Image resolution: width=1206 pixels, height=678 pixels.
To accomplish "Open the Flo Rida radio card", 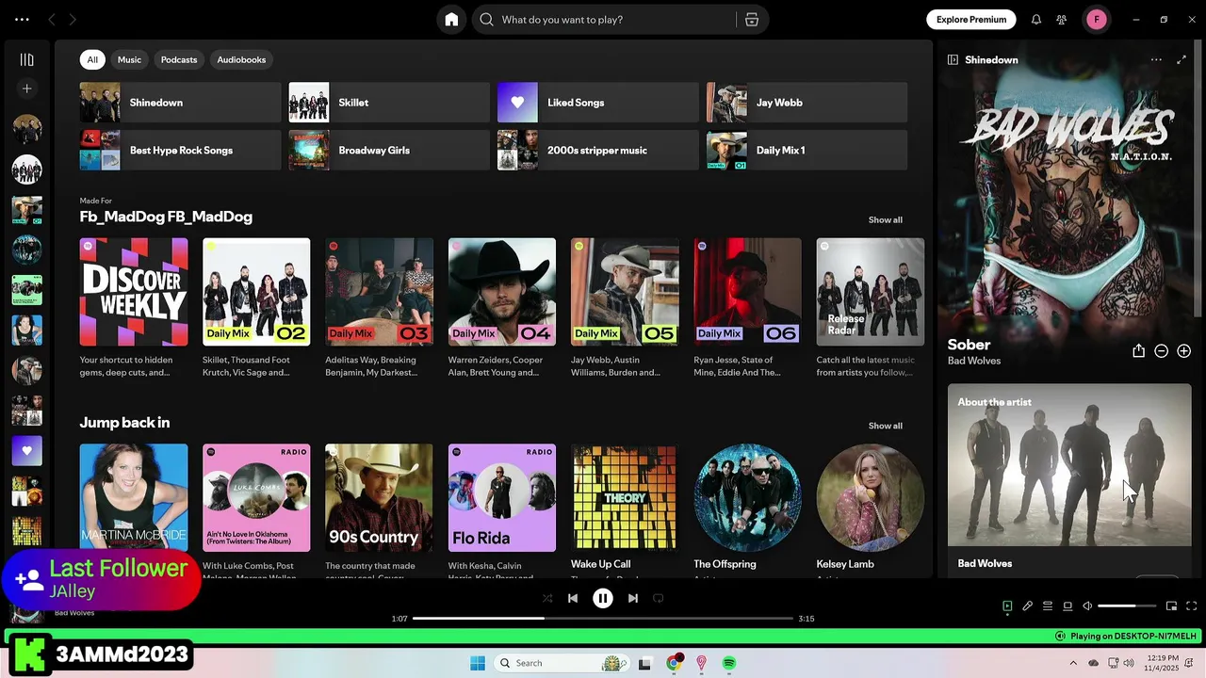I will [502, 508].
